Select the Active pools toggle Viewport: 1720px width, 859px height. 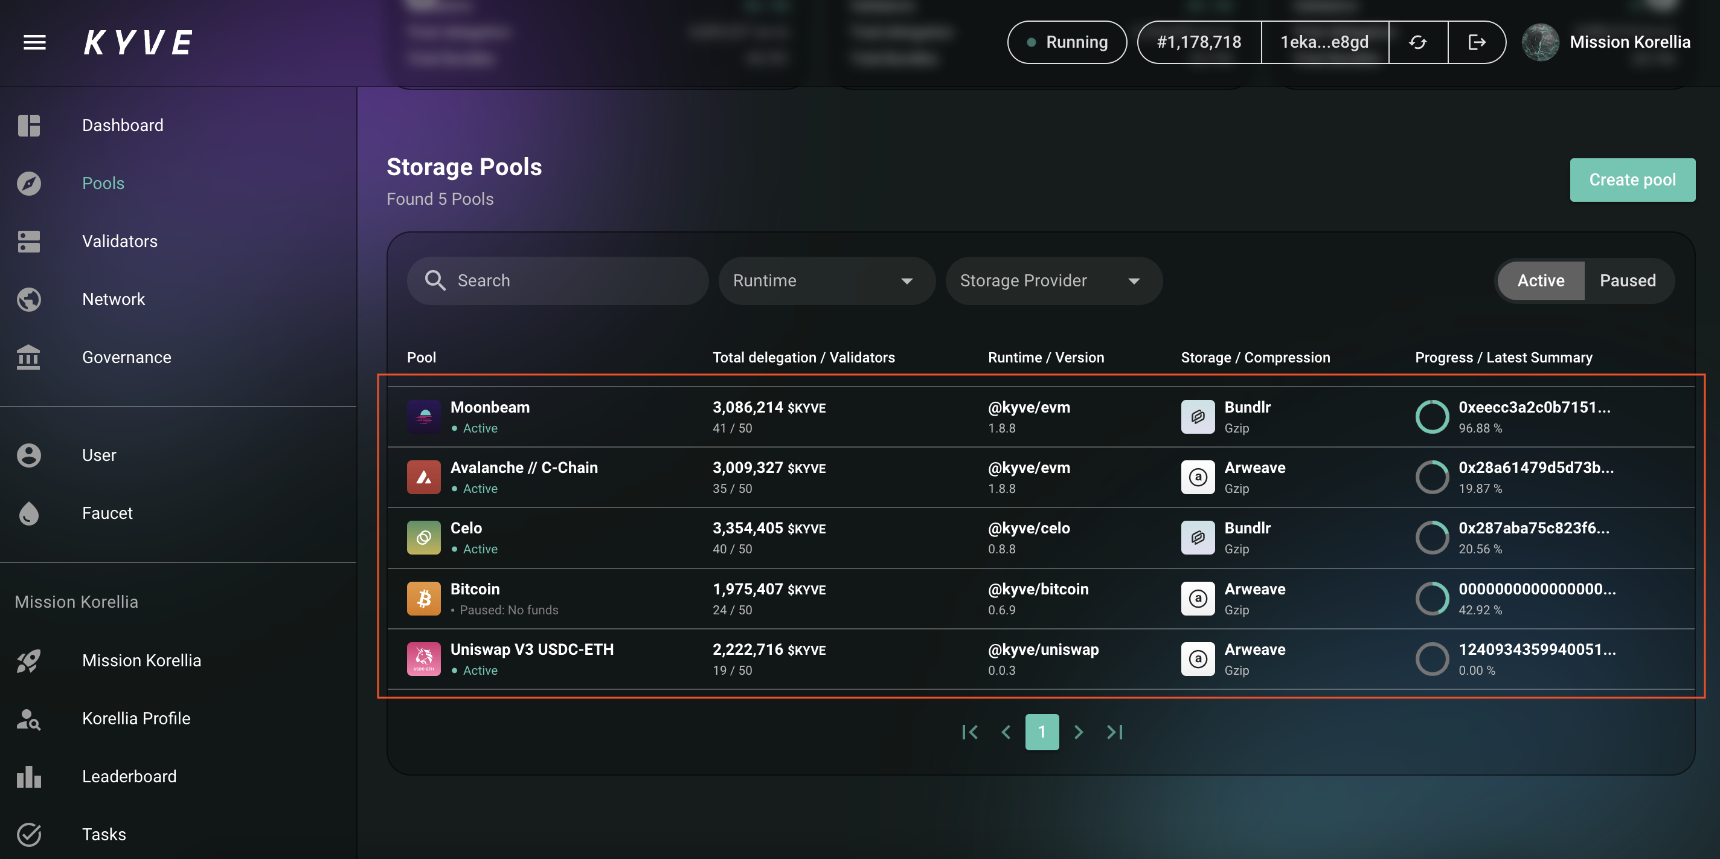pos(1541,280)
